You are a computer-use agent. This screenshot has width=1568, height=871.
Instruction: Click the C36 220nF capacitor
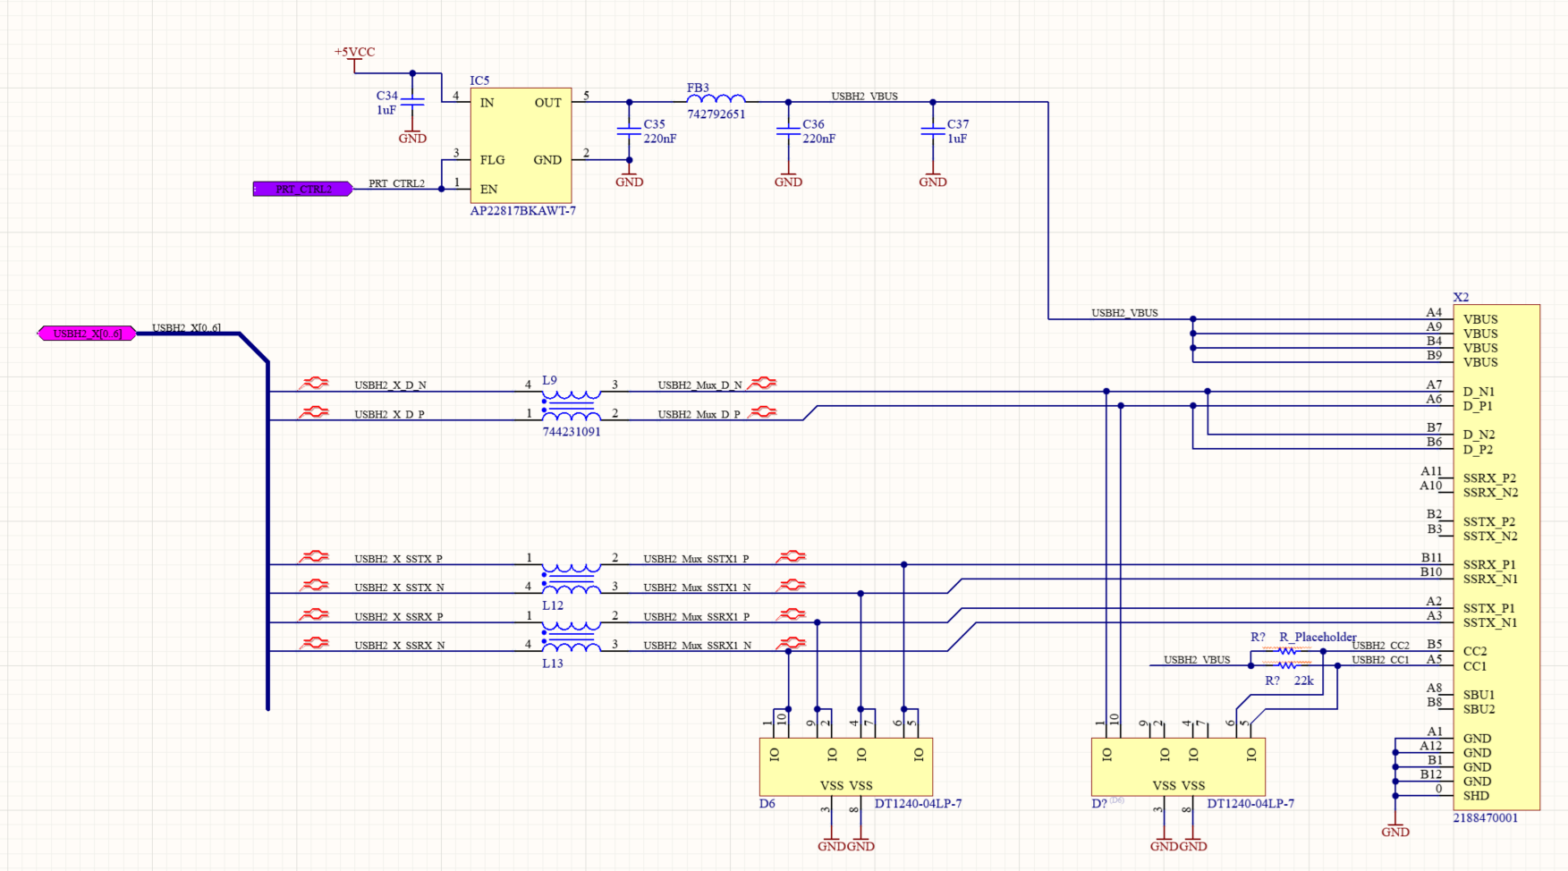(x=788, y=131)
